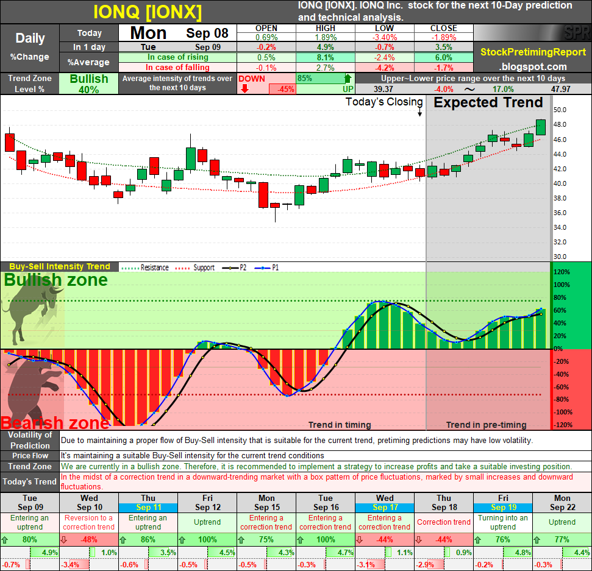Click 'Turning into an uptrend' for Sep 19
This screenshot has width=592, height=571.
tap(503, 522)
